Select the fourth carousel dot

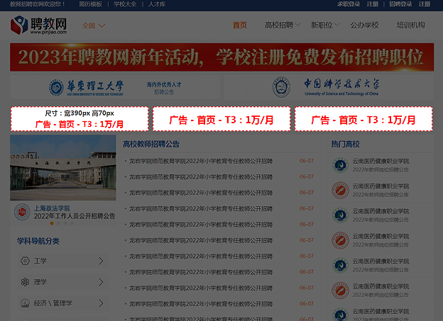point(72,223)
